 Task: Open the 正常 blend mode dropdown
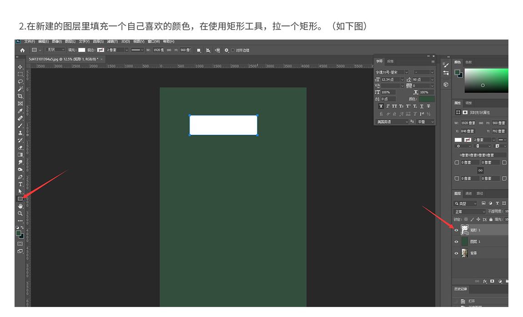[x=470, y=212]
